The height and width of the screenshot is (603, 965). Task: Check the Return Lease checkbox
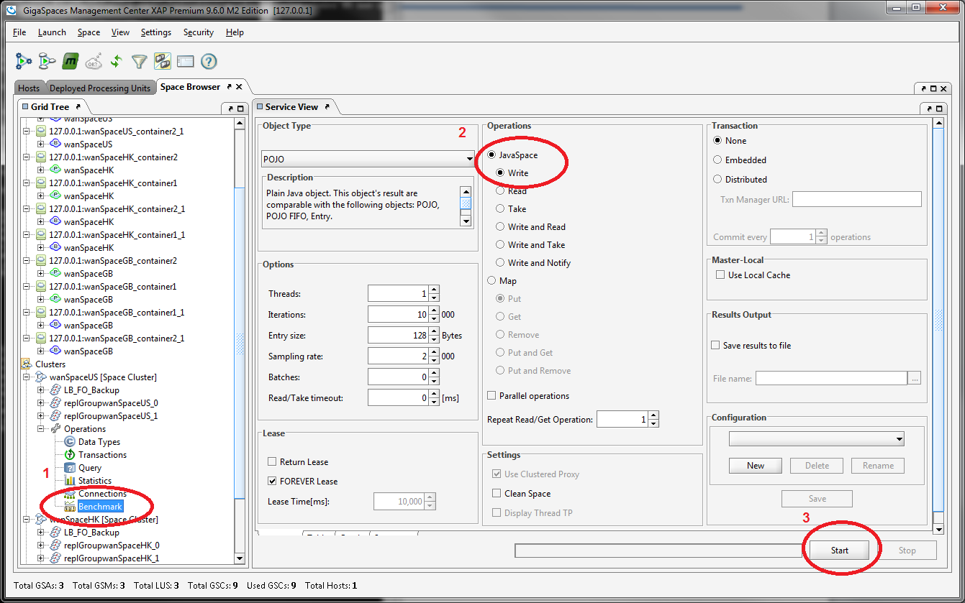pyautogui.click(x=272, y=462)
